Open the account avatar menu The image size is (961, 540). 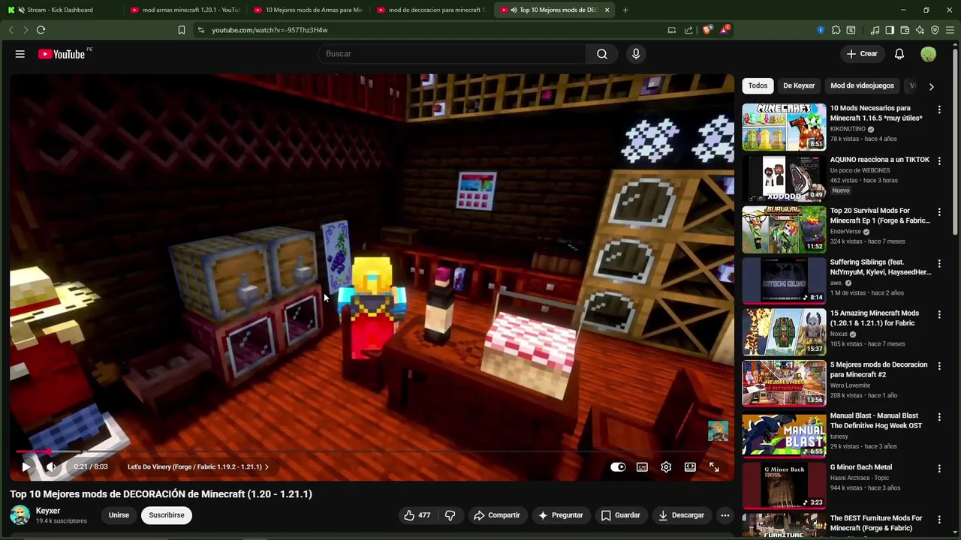(929, 54)
